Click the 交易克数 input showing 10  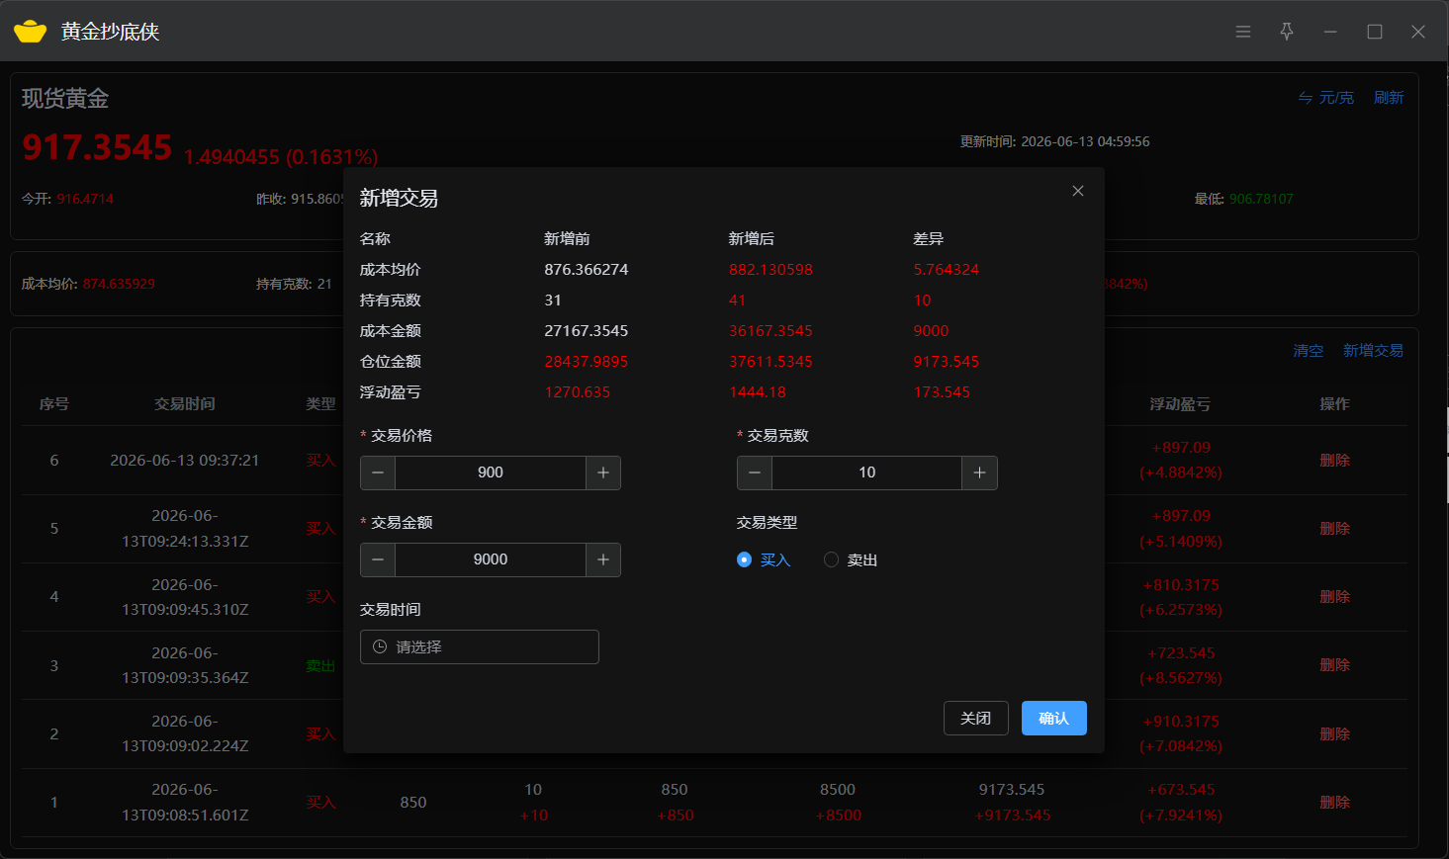pyautogui.click(x=867, y=472)
